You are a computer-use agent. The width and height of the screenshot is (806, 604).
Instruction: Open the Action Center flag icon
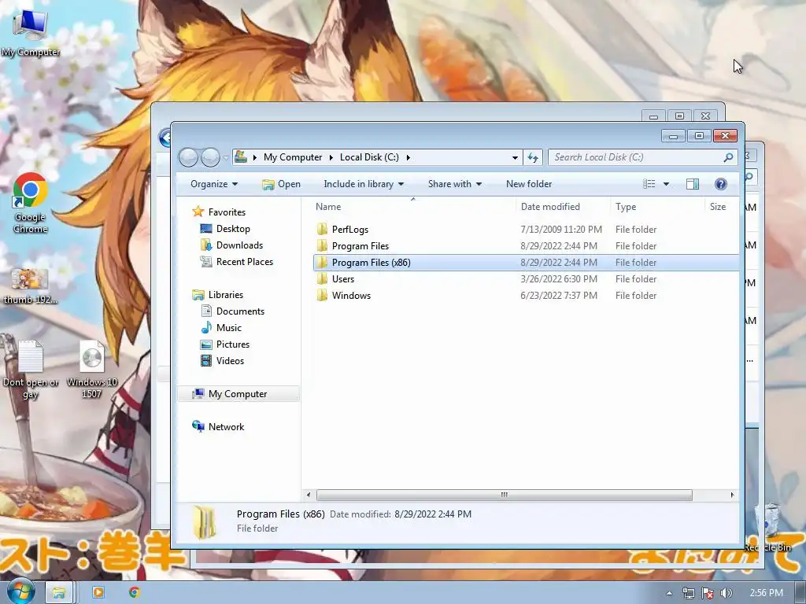coord(708,593)
